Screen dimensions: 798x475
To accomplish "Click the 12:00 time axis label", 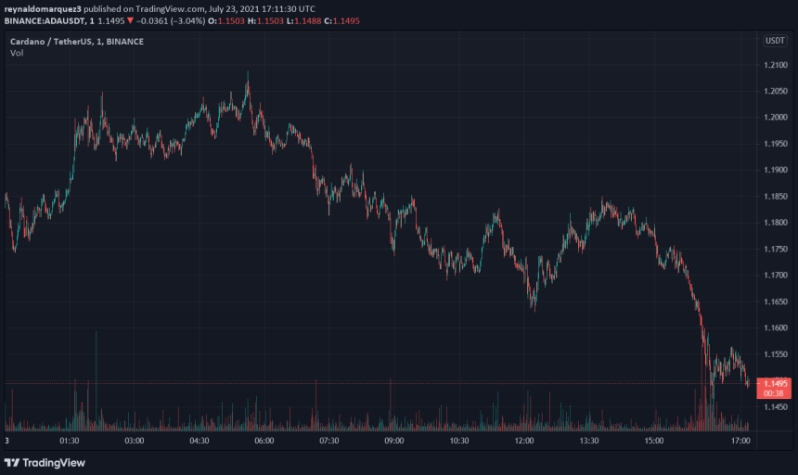I will pyautogui.click(x=524, y=441).
